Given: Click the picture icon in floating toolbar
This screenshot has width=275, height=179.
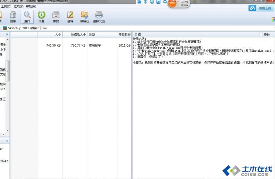Looking at the screenshot, I should point(158,2).
